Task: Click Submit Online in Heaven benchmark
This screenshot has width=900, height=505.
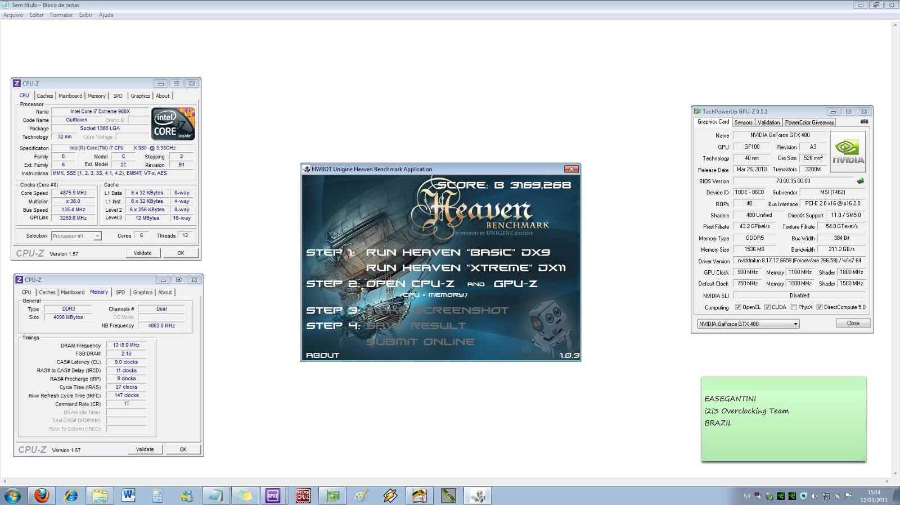Action: coord(420,342)
